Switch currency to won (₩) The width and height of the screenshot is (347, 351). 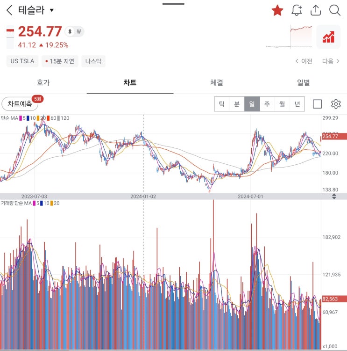click(x=79, y=31)
